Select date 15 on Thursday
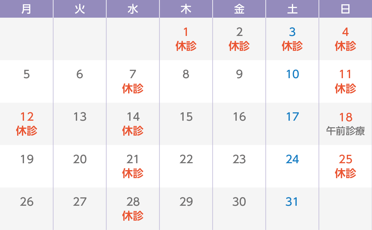This screenshot has height=230, width=372. 186,117
